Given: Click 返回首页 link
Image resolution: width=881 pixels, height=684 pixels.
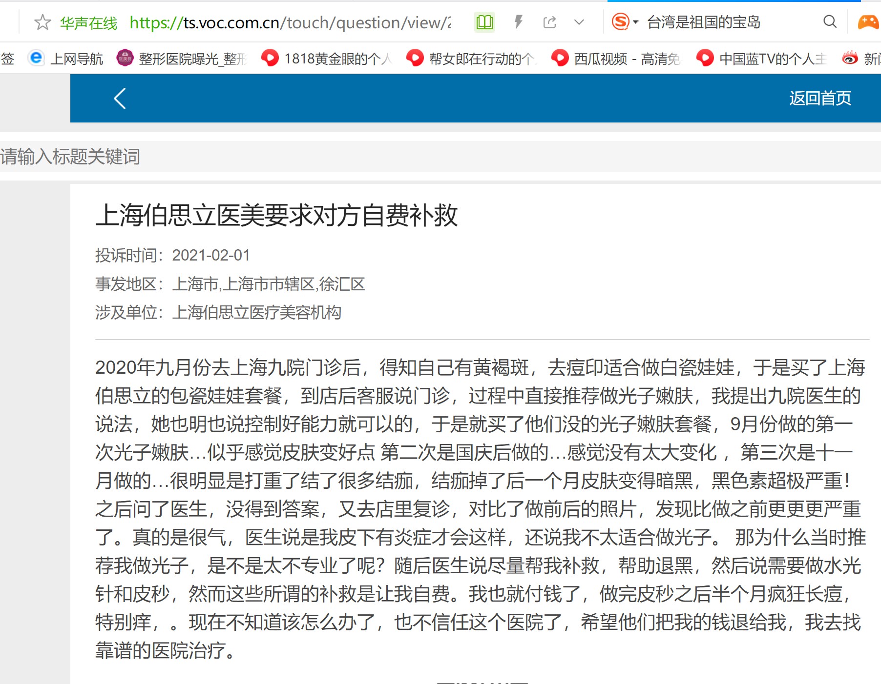Looking at the screenshot, I should pos(820,98).
